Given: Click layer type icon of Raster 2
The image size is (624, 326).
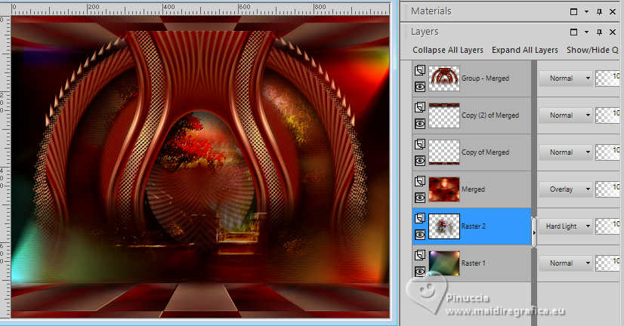Looking at the screenshot, I should (420, 218).
